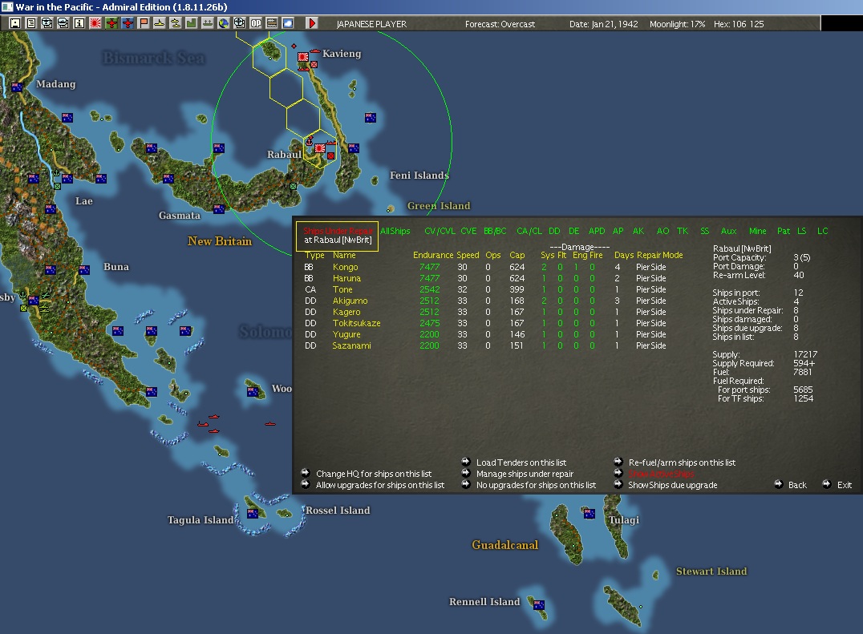863x634 pixels.
Task: Click the Back button
Action: (797, 485)
